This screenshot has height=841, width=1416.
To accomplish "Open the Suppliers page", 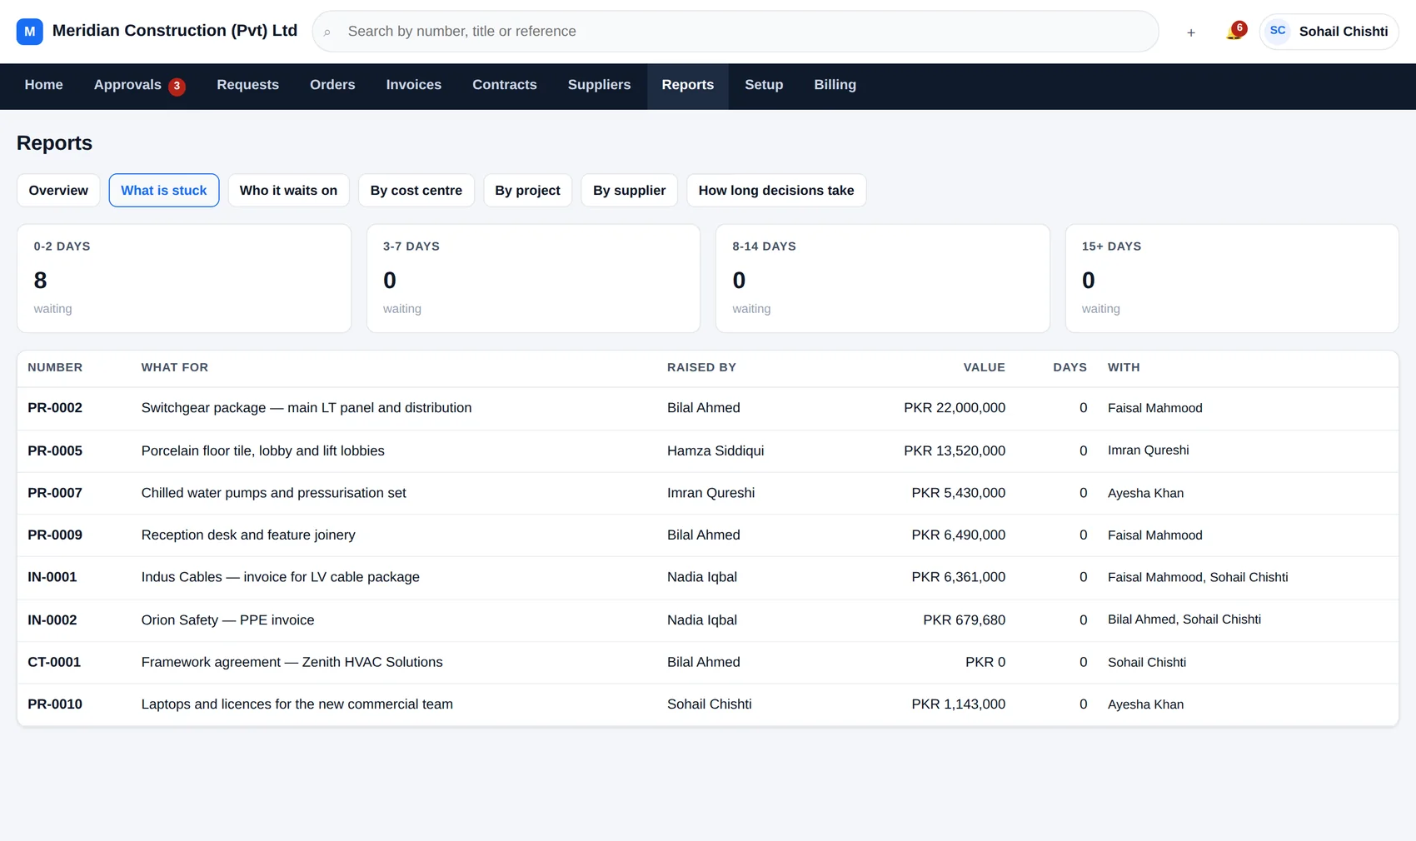I will [x=600, y=85].
